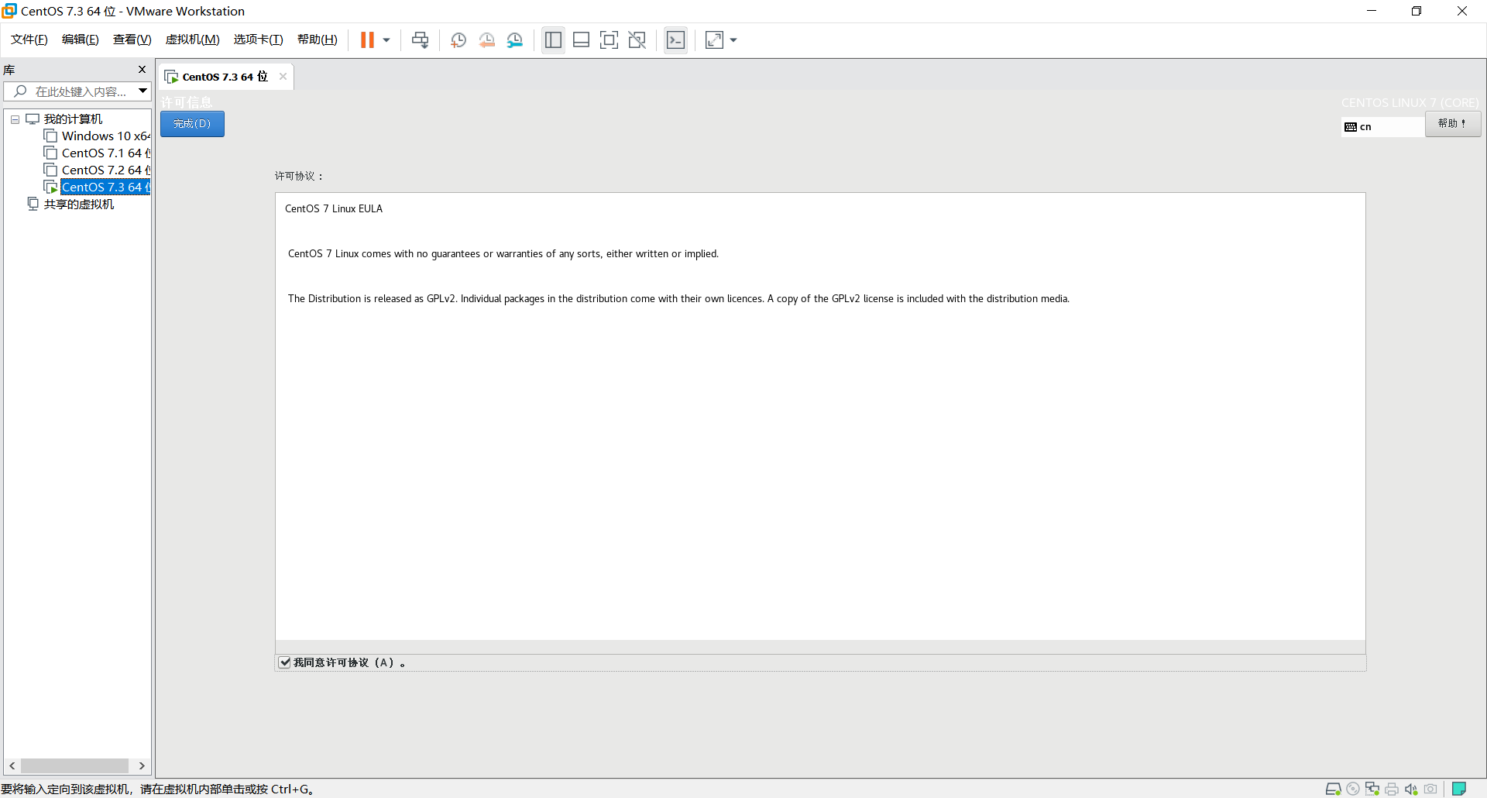Click the stretch guest display icon
The image size is (1487, 798).
pos(714,40)
